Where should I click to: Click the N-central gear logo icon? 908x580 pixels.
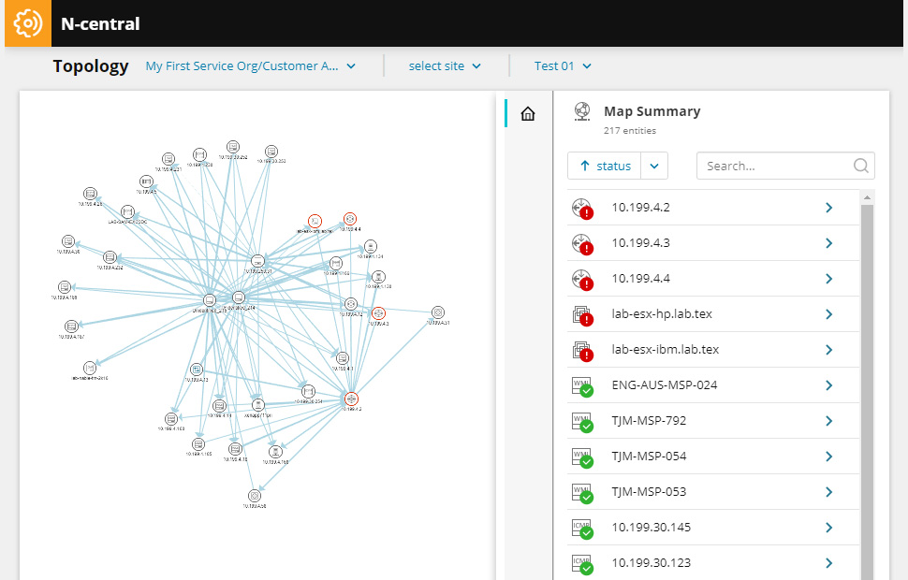(28, 23)
